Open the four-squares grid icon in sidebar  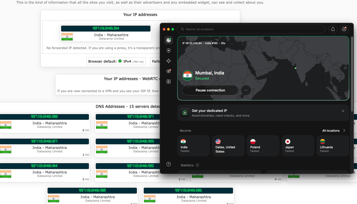(168, 81)
